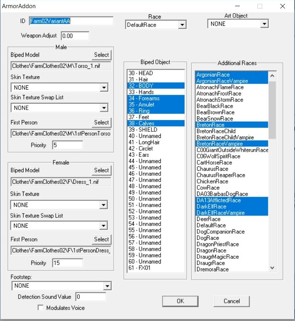
Task: Select 36 - Ring in Biped Object list
Action: point(156,111)
